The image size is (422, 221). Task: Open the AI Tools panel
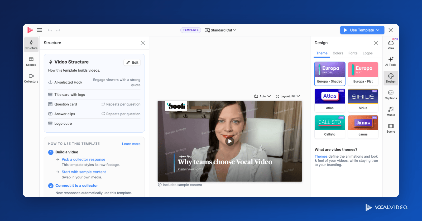tap(391, 62)
